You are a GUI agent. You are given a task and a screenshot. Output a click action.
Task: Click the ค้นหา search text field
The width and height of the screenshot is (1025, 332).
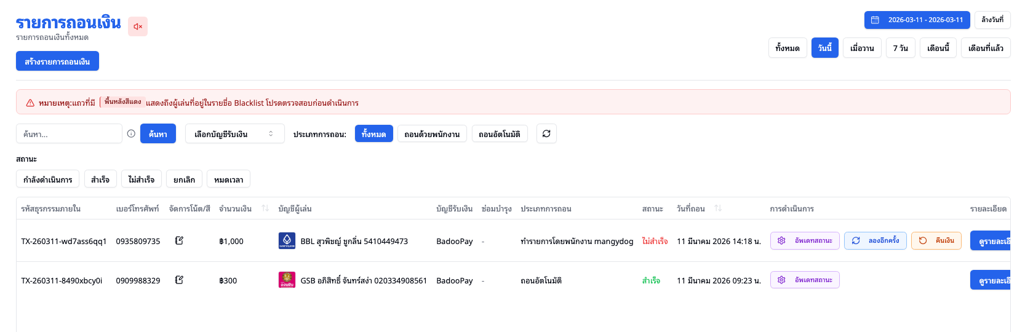pyautogui.click(x=69, y=133)
